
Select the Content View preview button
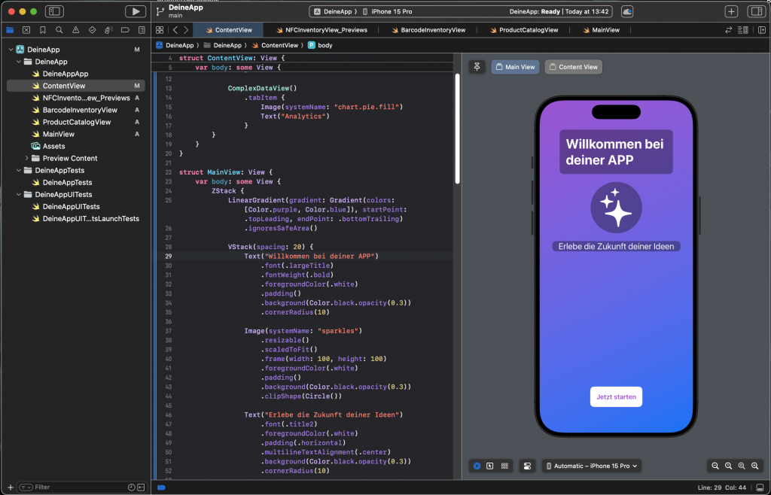[x=573, y=67]
